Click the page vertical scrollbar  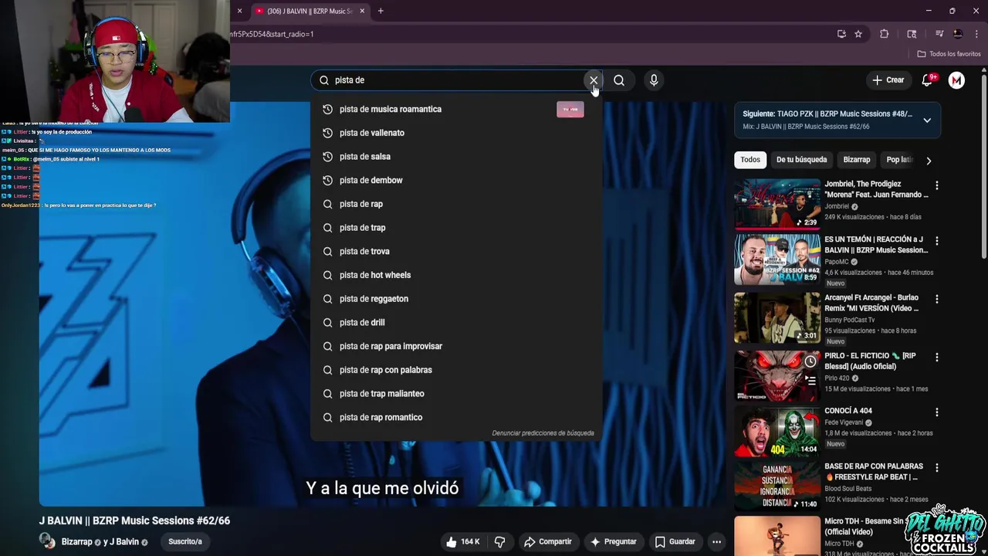[983, 166]
